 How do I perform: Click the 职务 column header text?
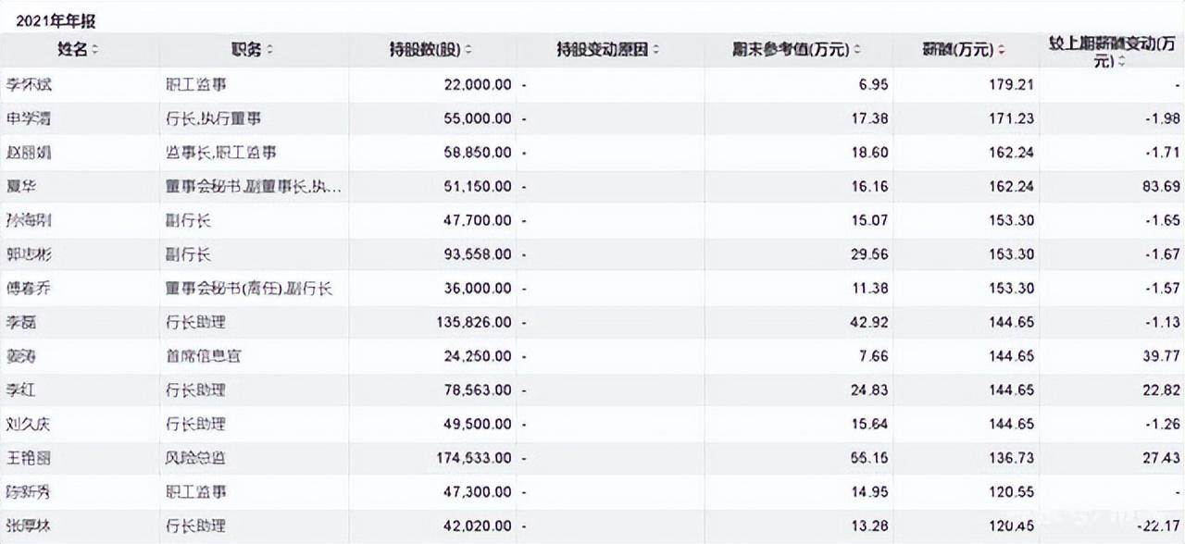(246, 50)
